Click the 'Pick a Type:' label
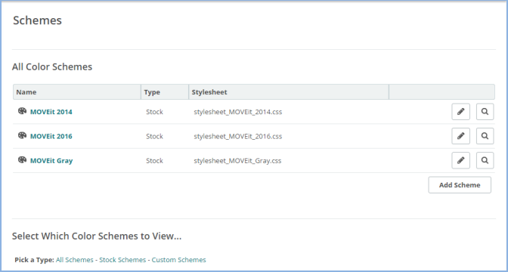The height and width of the screenshot is (272, 508). pyautogui.click(x=34, y=260)
